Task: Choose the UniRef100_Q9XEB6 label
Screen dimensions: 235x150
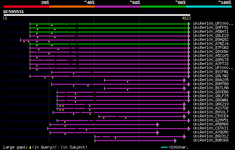Action: point(211,92)
